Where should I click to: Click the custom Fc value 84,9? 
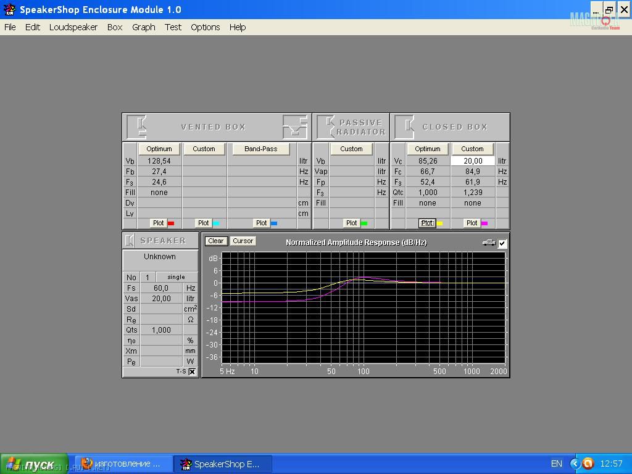point(472,172)
